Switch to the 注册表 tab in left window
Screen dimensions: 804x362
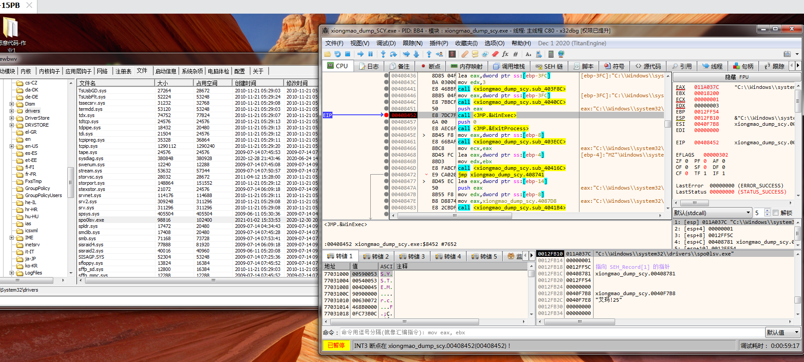pyautogui.click(x=123, y=71)
